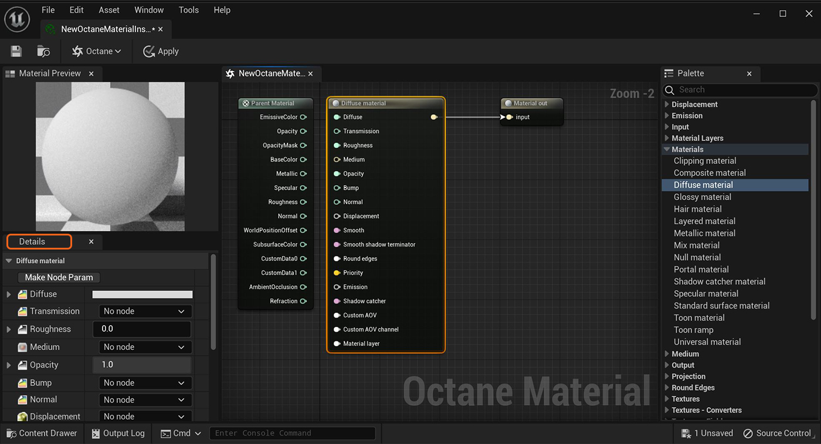
Task: Click Diffuse material node Roughness pin
Action: (x=337, y=145)
